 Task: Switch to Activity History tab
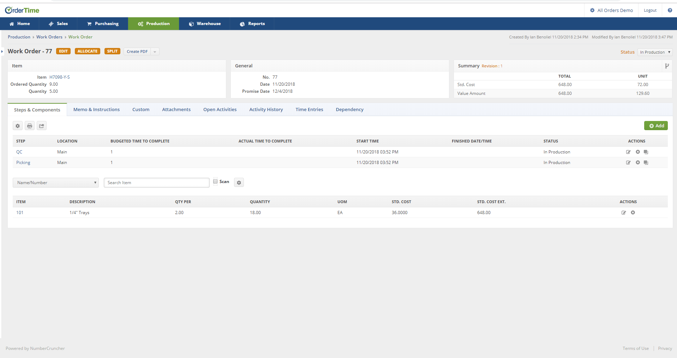point(266,110)
